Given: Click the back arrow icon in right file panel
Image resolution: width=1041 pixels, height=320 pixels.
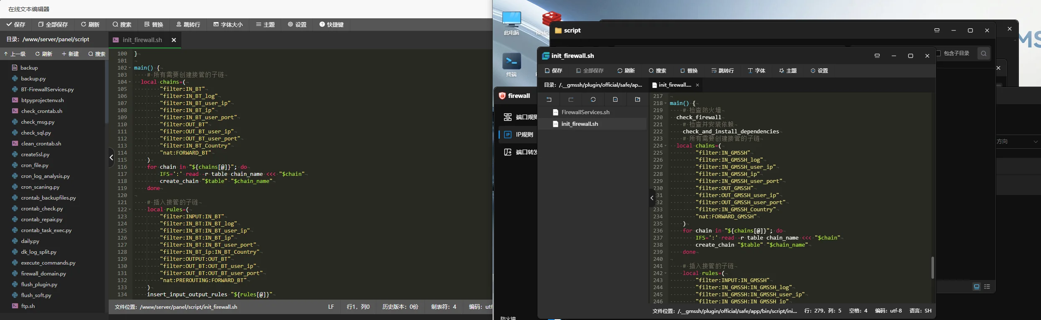Looking at the screenshot, I should tap(549, 100).
